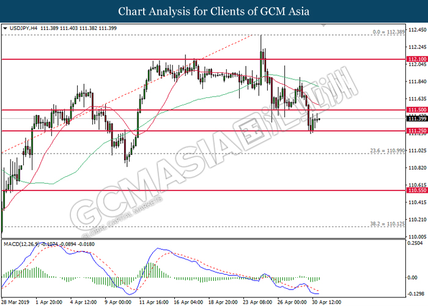This screenshot has height=306, width=428.
Task: Click the Fibonacci label 23.6 = 110.990
Action: (387, 151)
